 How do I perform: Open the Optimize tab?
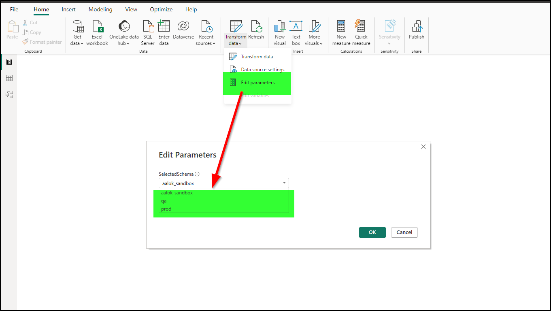(x=161, y=9)
